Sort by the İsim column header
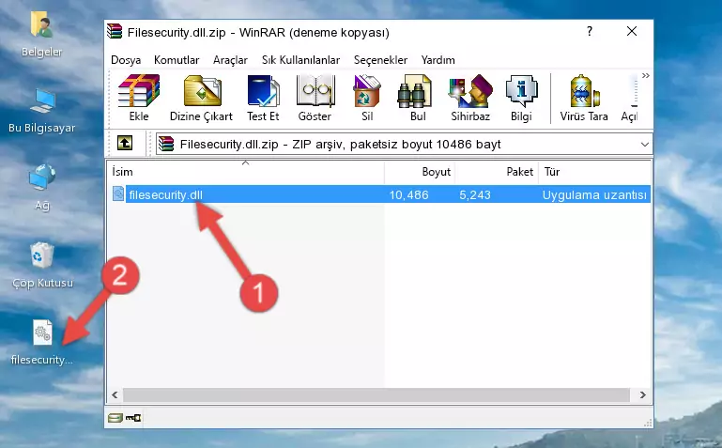This screenshot has width=722, height=448. click(245, 172)
